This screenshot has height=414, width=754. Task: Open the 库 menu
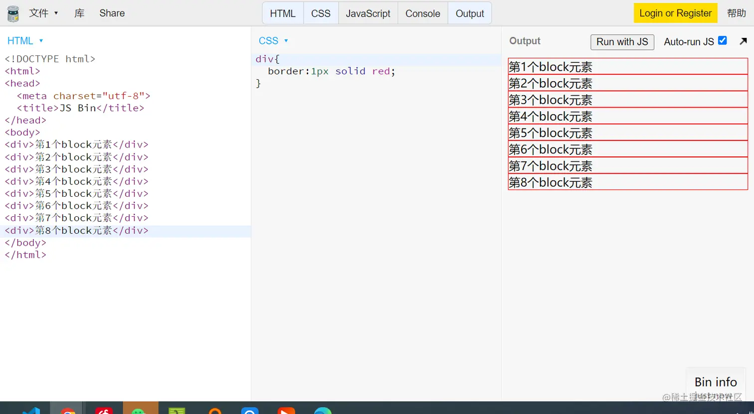click(x=79, y=13)
